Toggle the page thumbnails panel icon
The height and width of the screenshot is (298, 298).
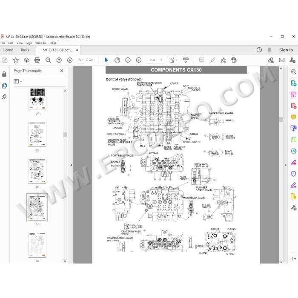click(4, 86)
